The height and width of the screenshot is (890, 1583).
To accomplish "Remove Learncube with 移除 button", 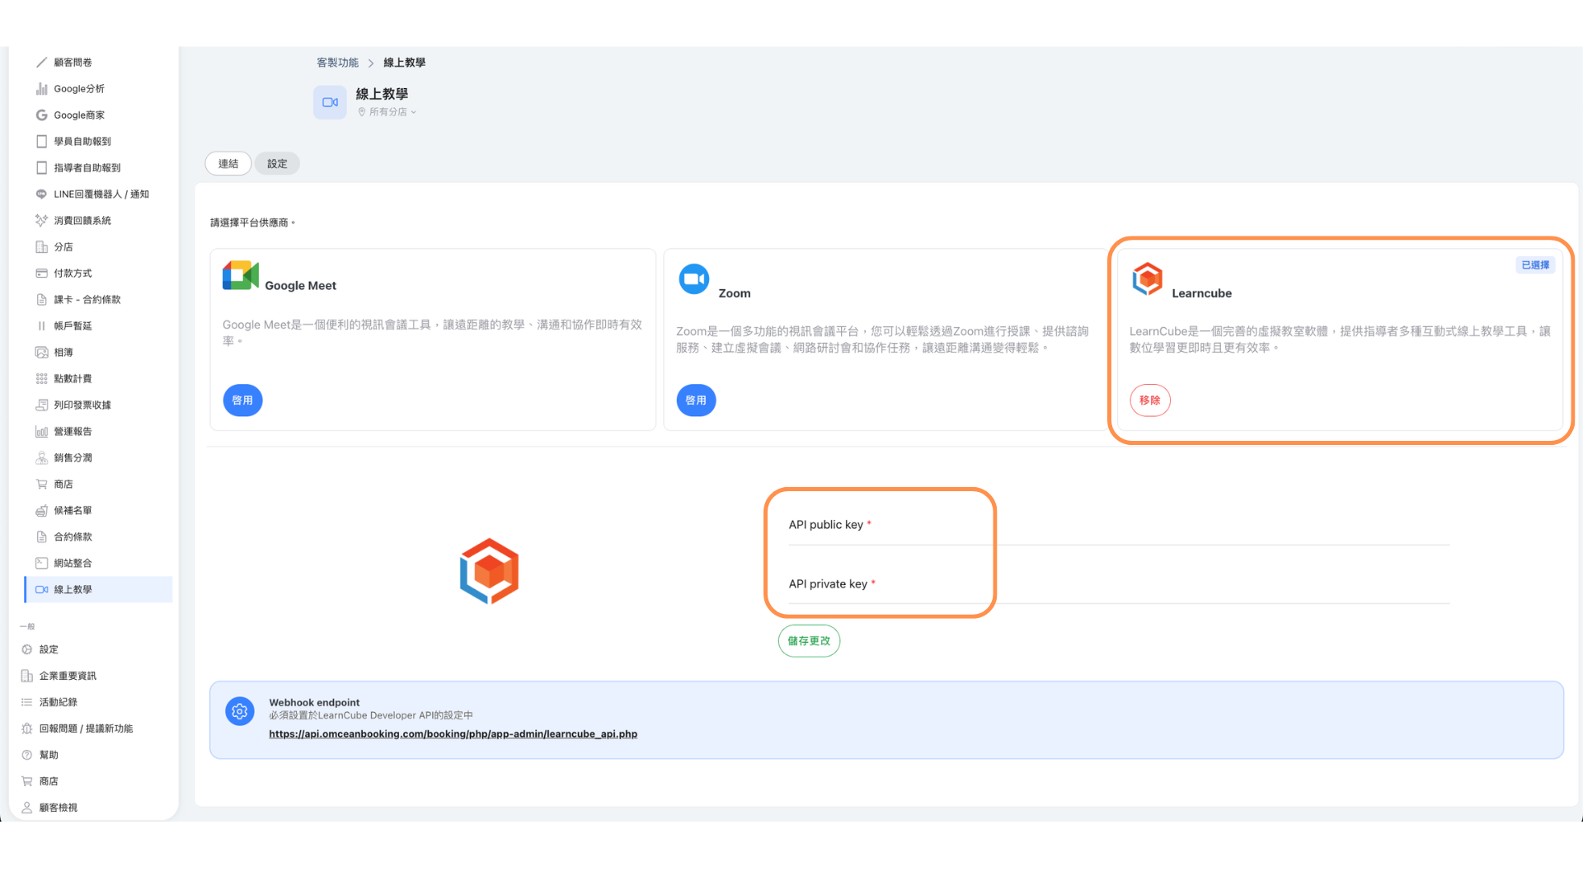I will 1150,400.
